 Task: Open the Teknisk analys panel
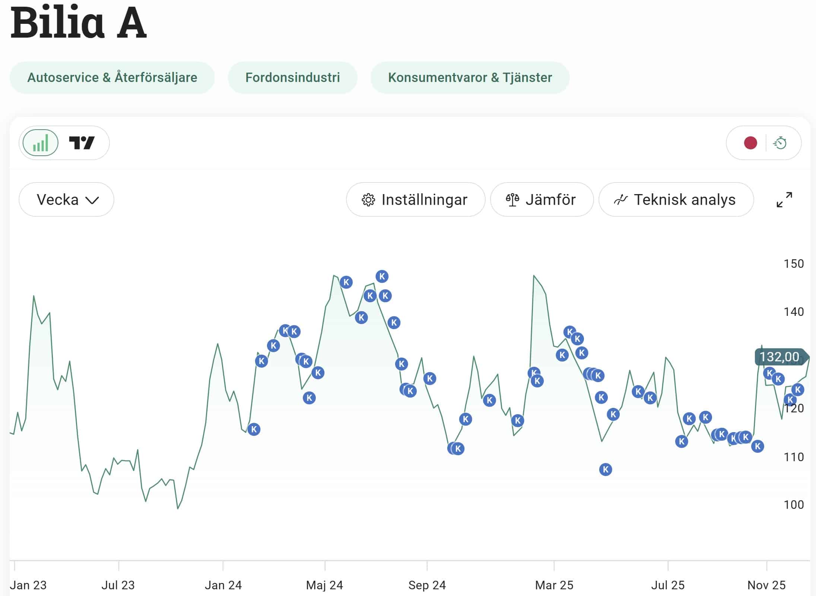pos(676,200)
